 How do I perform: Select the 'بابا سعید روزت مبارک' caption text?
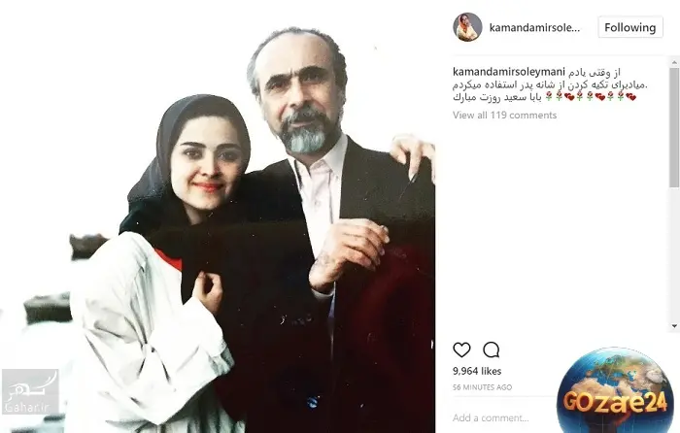[497, 97]
